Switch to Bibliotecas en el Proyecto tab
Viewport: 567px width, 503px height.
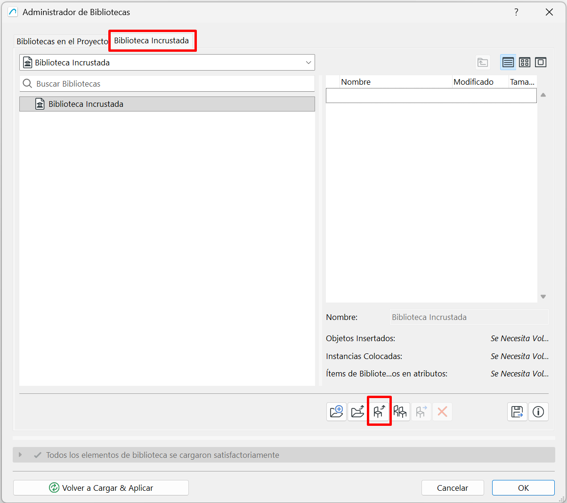pyautogui.click(x=62, y=41)
